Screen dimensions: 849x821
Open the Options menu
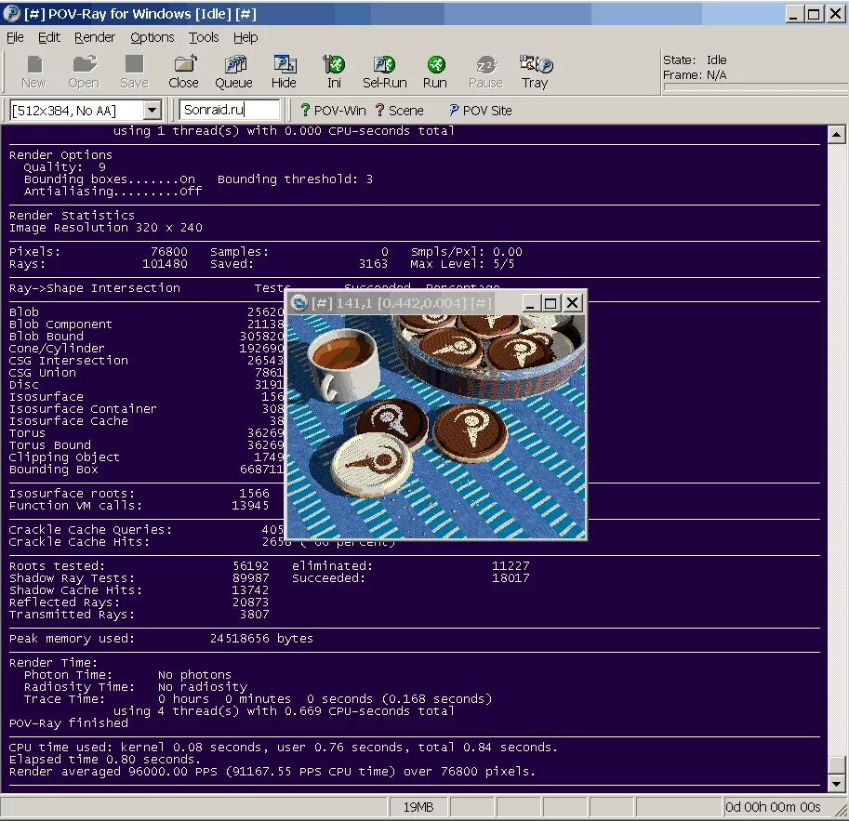153,37
